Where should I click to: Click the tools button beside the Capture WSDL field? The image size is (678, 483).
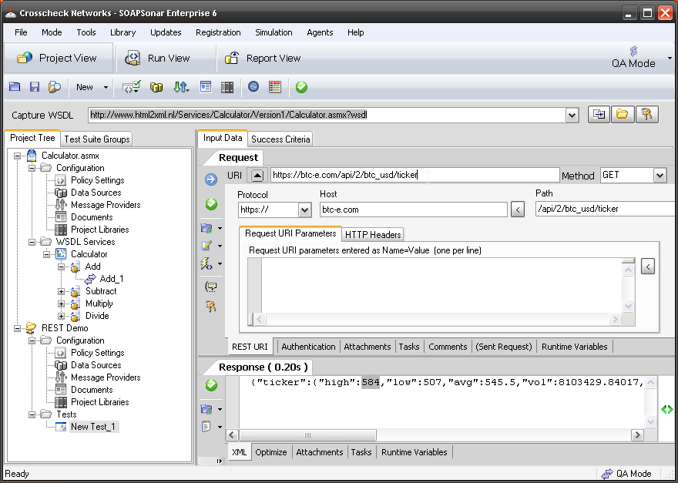[647, 115]
